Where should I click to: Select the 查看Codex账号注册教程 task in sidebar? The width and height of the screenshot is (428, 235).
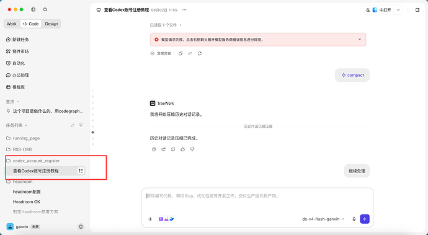pyautogui.click(x=45, y=171)
